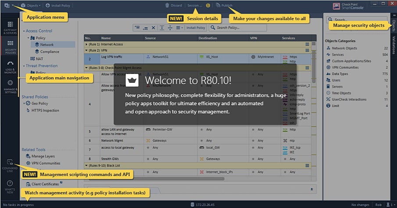Collapse the Access Control tree section
Viewport: 397px width, 208px height.
tap(24, 31)
